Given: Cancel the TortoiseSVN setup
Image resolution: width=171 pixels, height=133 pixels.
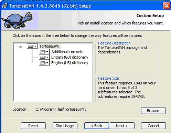Looking at the screenshot, I should 153,126.
